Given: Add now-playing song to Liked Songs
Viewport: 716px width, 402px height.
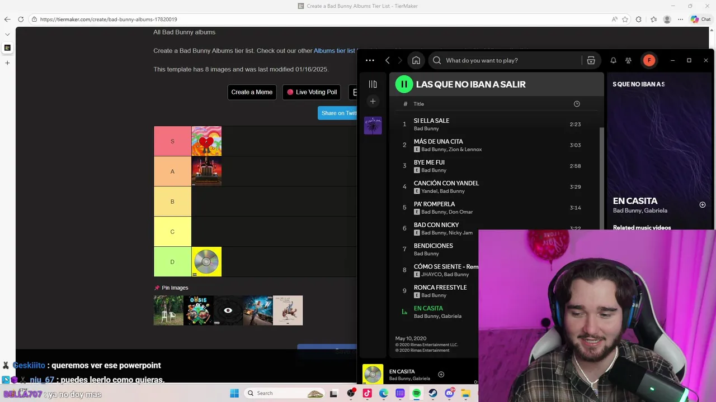Looking at the screenshot, I should click(x=441, y=375).
